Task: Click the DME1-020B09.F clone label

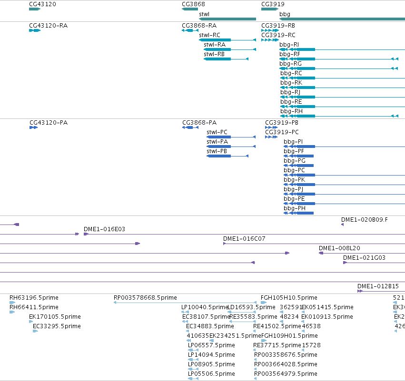Action: [x=364, y=220]
